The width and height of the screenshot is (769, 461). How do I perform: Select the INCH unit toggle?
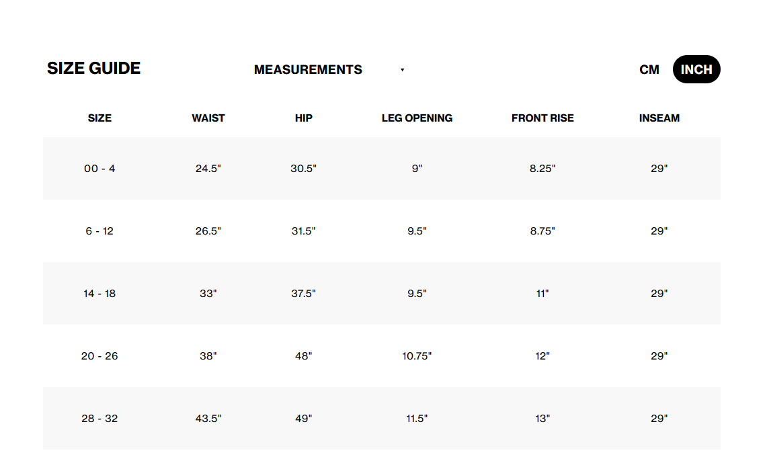tap(696, 70)
